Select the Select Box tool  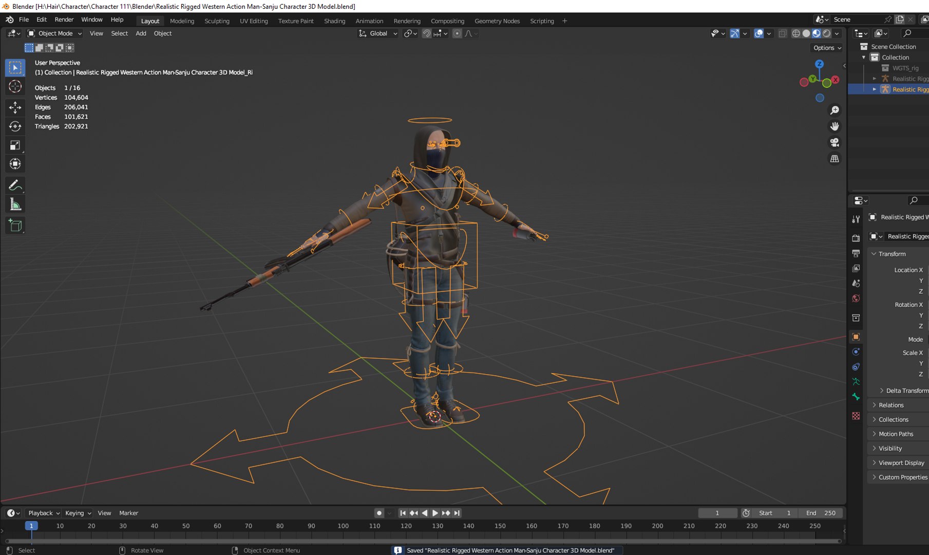(x=15, y=67)
